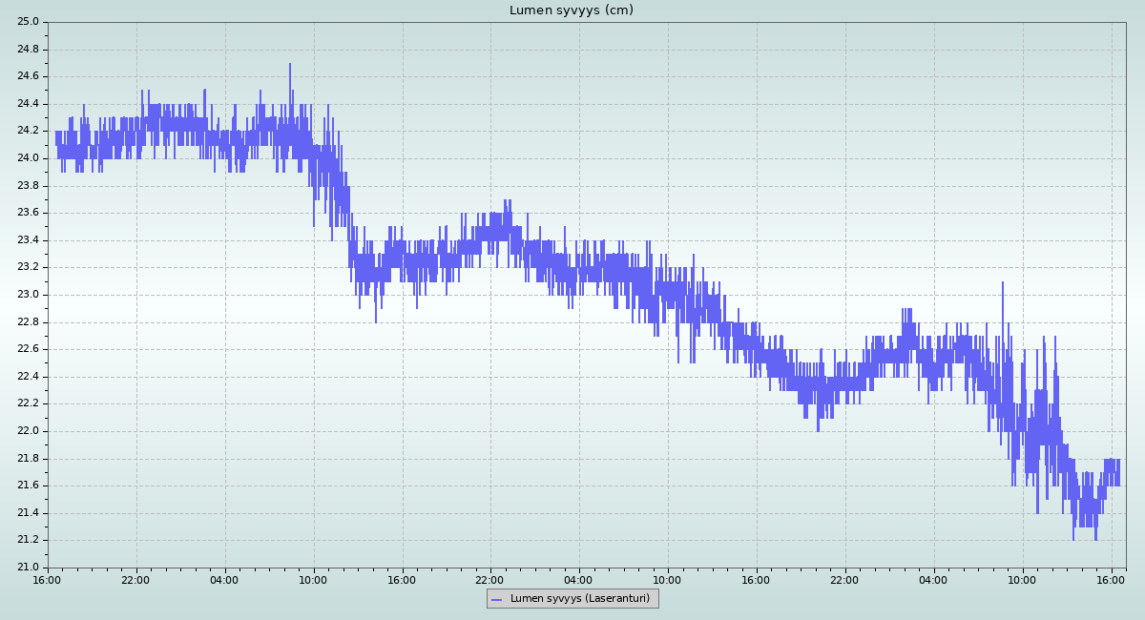The image size is (1145, 620).
Task: Click the rightmost 16:00 x-axis time label
Action: 1112,579
